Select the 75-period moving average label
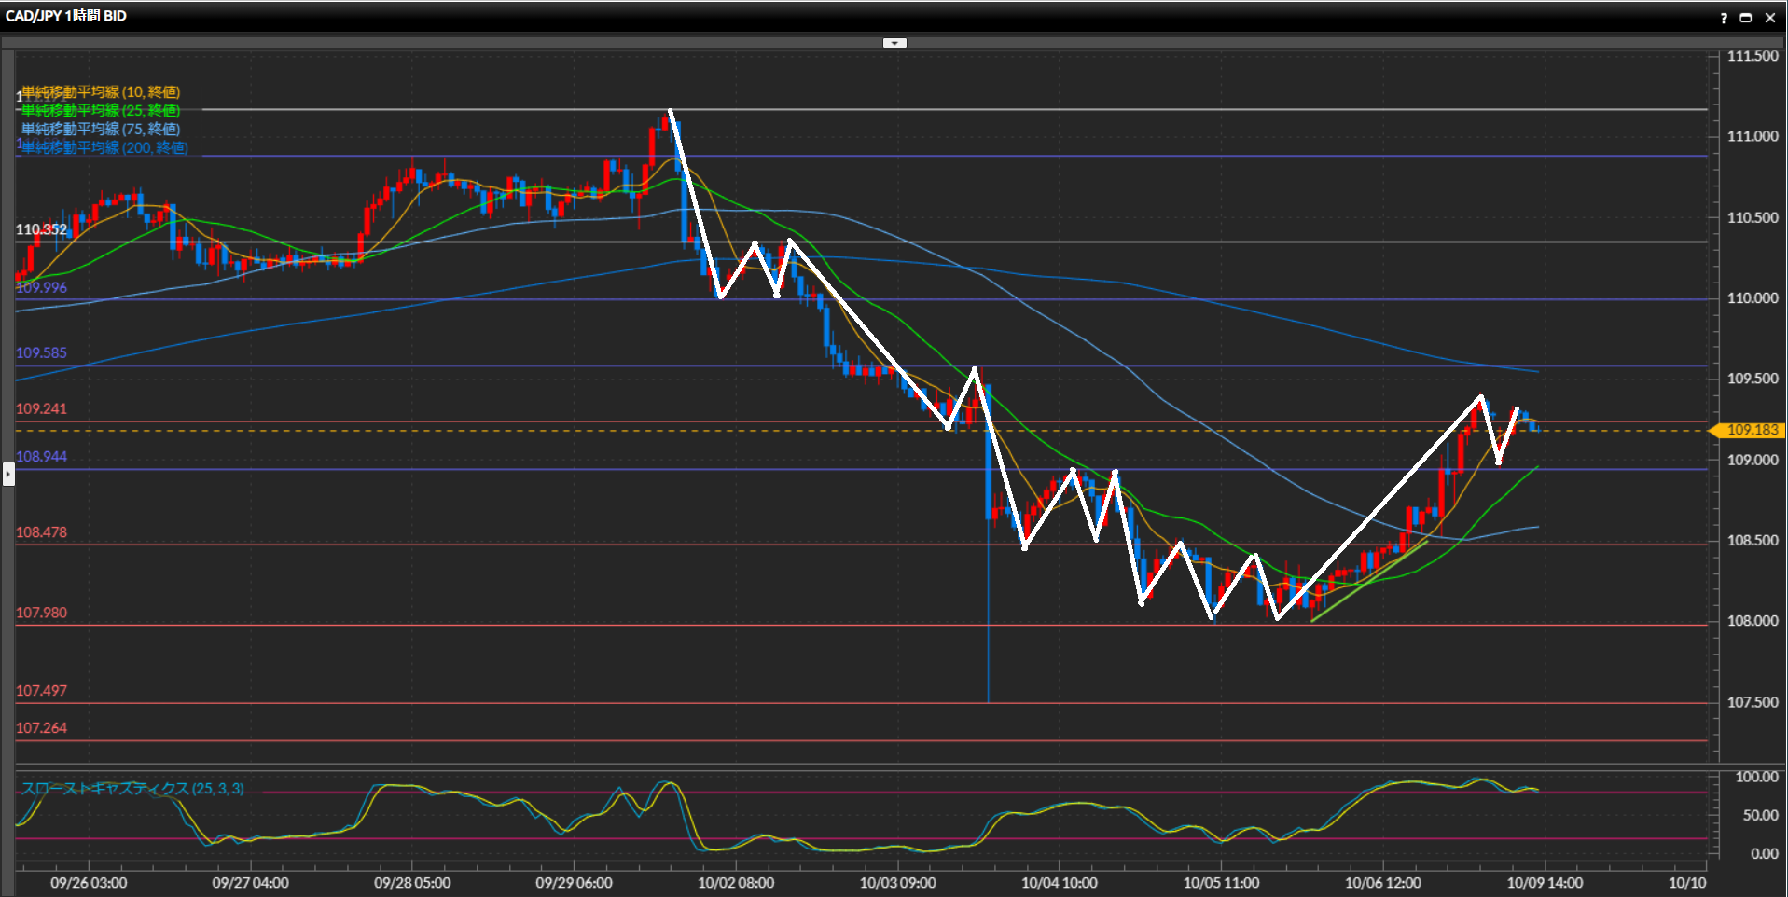 101,129
